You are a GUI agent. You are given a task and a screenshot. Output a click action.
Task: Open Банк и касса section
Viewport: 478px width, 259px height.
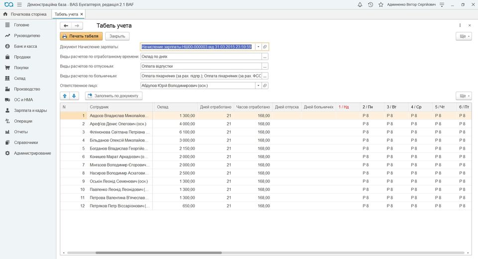[25, 46]
